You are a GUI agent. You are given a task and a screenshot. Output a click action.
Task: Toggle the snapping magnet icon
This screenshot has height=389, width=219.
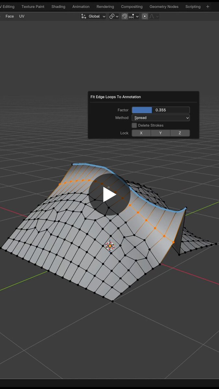[125, 16]
